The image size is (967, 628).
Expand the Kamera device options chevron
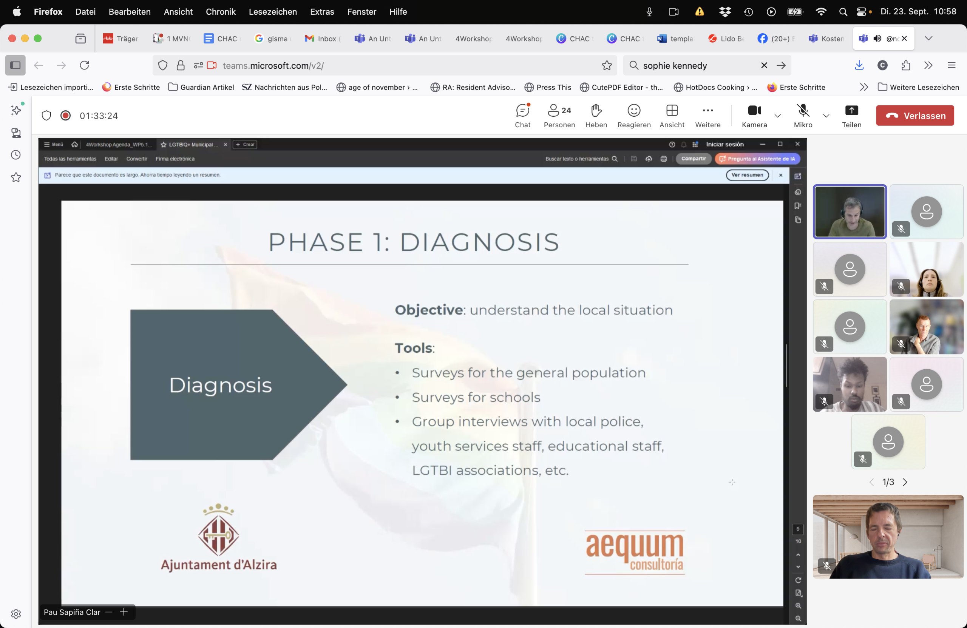tap(778, 116)
